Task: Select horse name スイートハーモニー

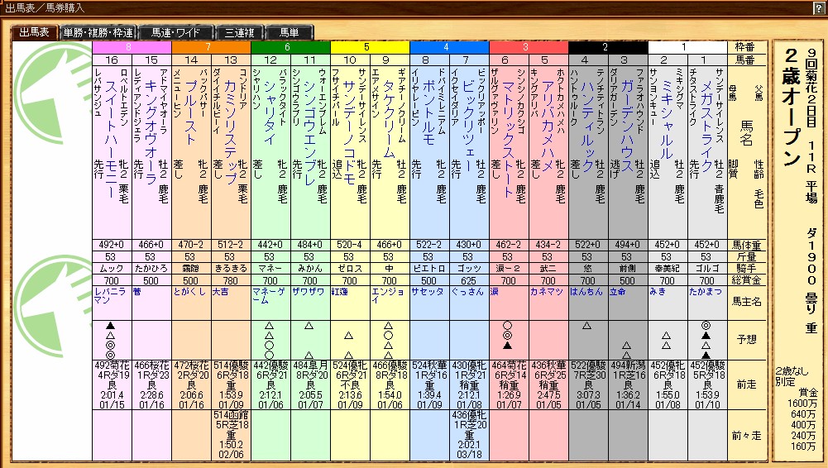Action: 111,138
